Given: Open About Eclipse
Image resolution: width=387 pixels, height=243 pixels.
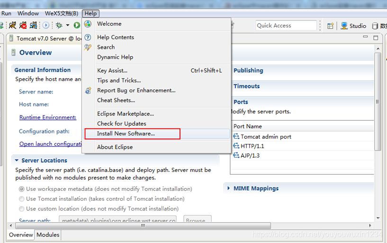Looking at the screenshot, I should click(x=115, y=147).
